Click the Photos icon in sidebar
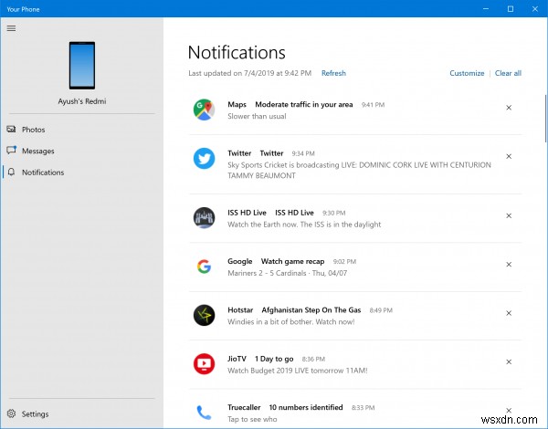 (11, 130)
